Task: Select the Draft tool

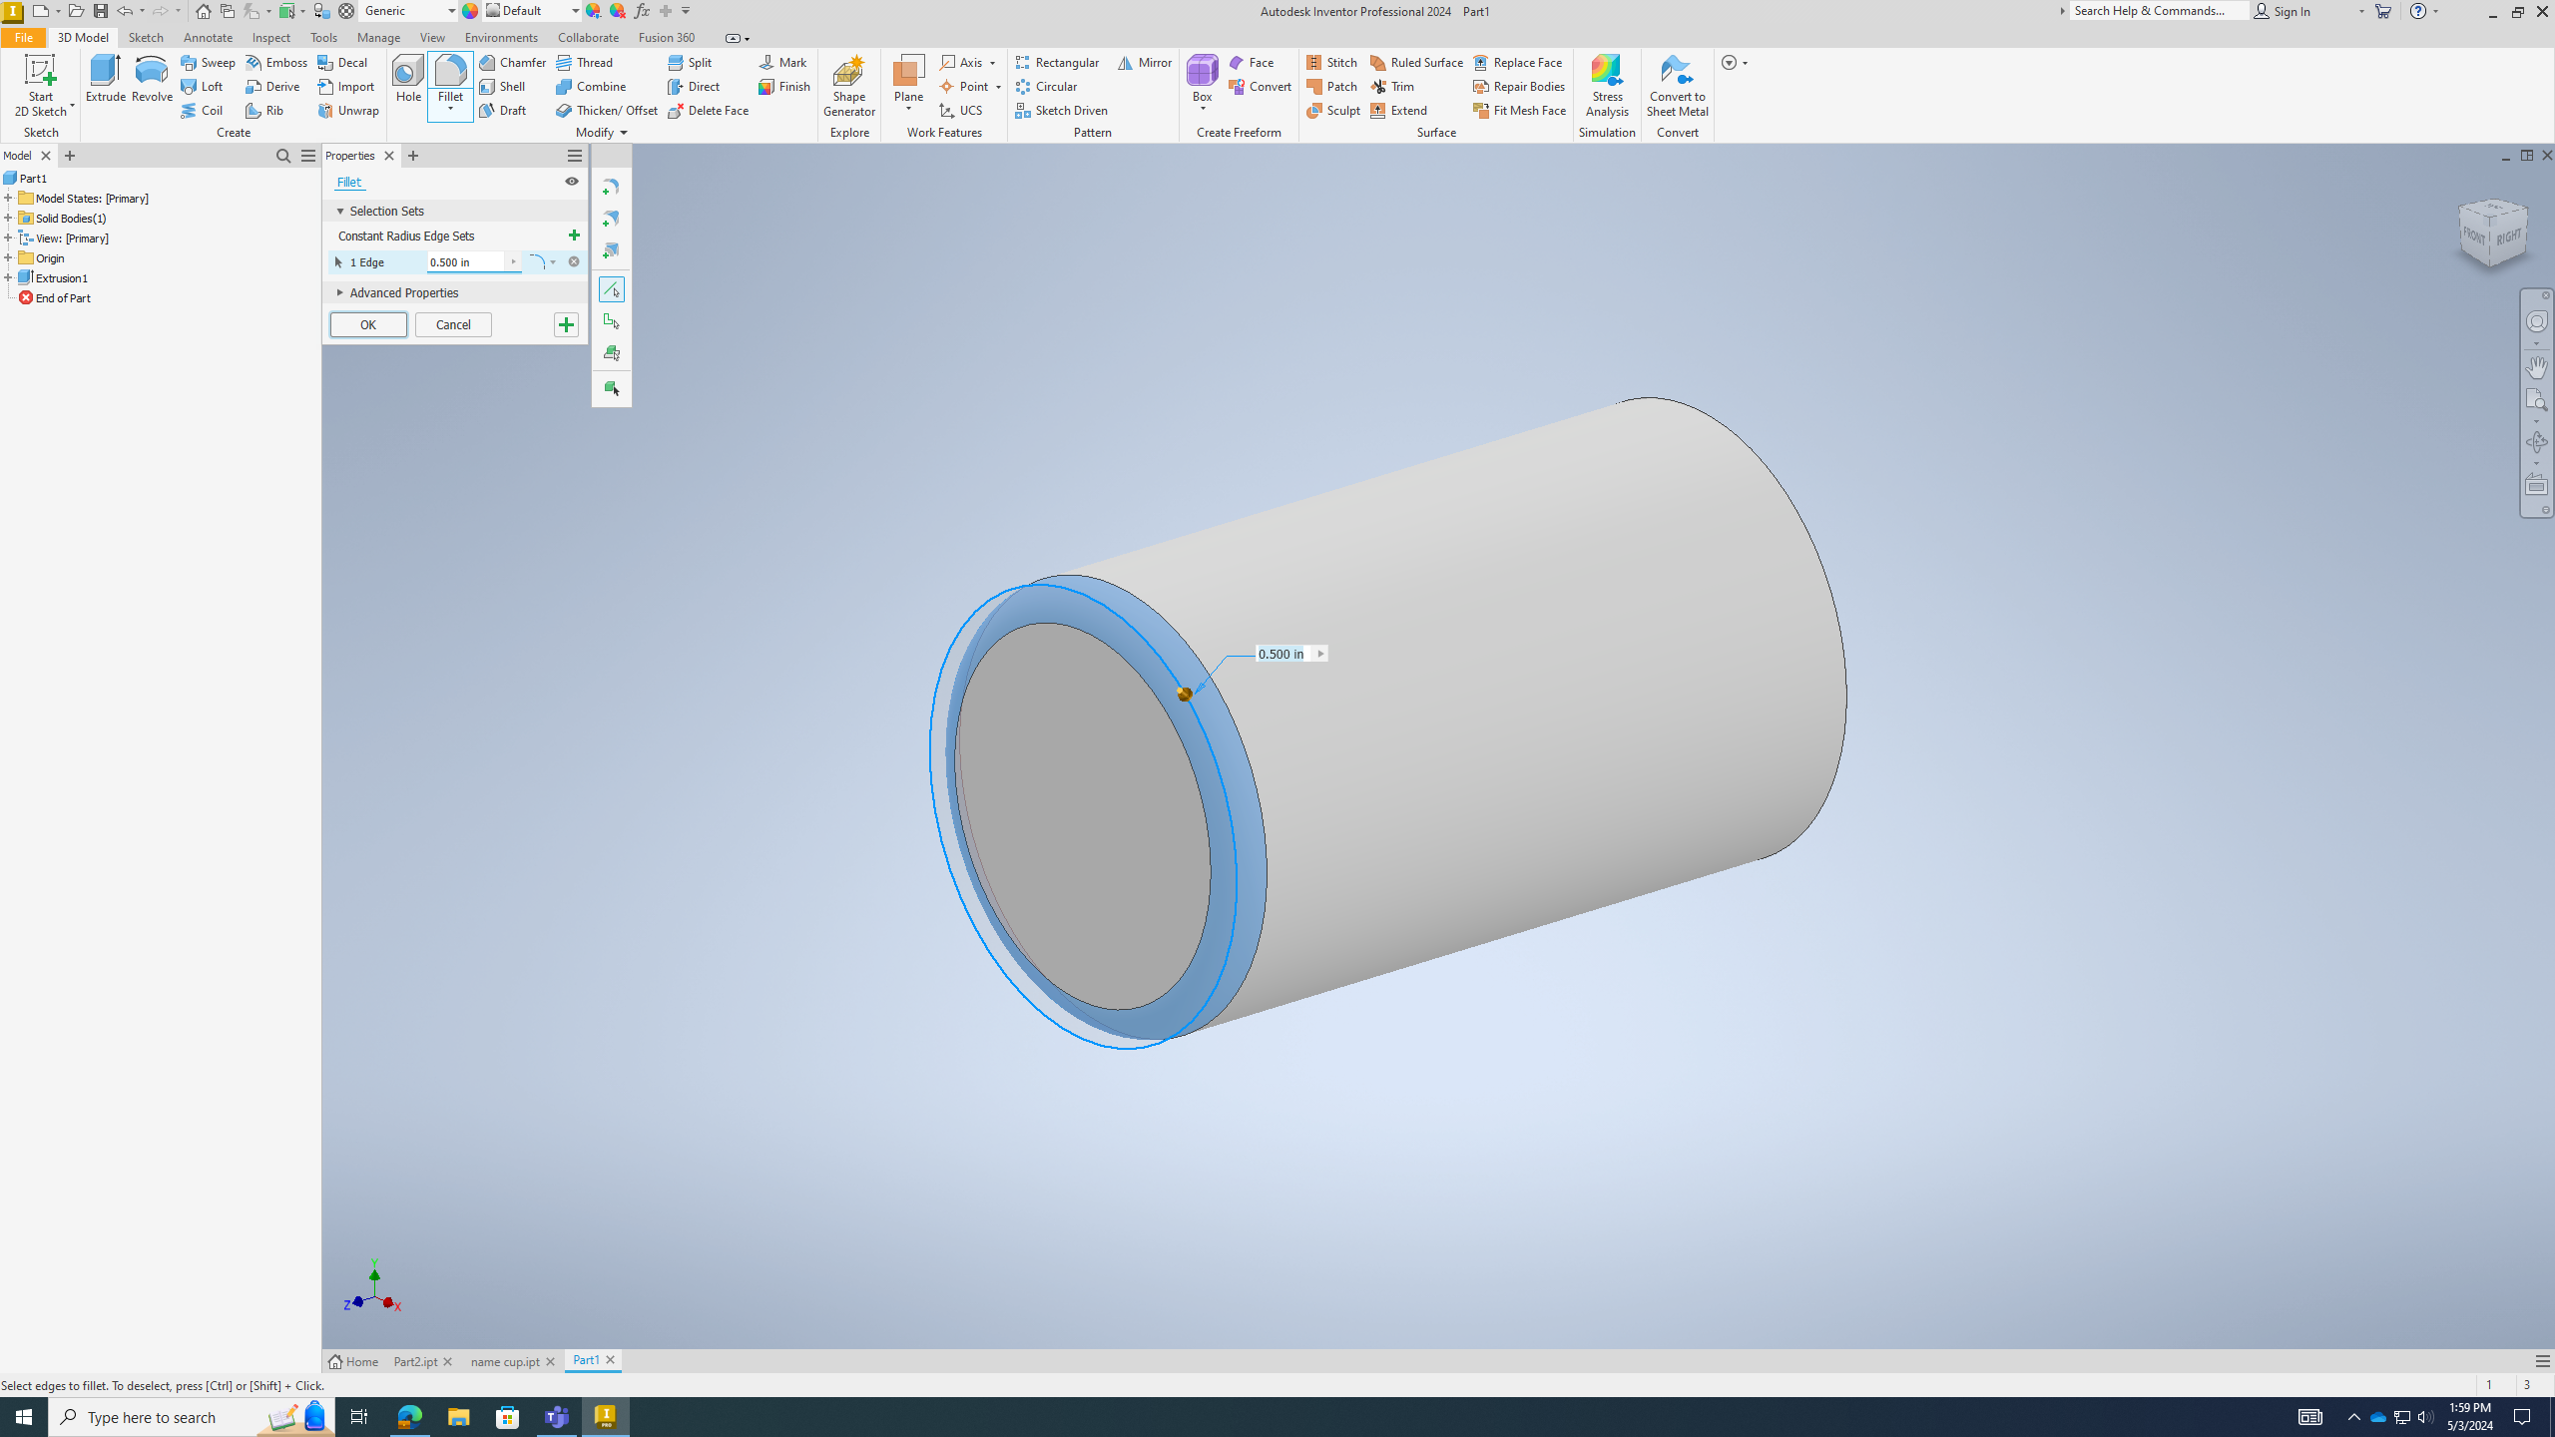Action: pyautogui.click(x=503, y=110)
